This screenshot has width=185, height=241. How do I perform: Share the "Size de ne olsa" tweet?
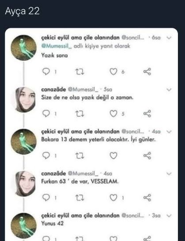(x=147, y=114)
